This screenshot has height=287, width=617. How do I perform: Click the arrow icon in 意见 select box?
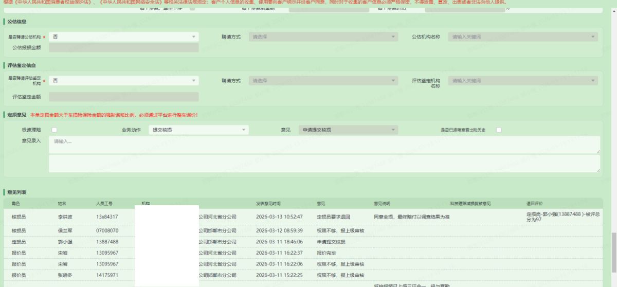point(393,130)
